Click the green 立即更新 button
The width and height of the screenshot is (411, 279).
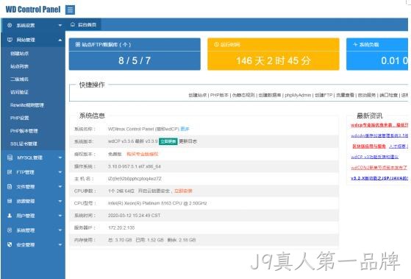[168, 141]
